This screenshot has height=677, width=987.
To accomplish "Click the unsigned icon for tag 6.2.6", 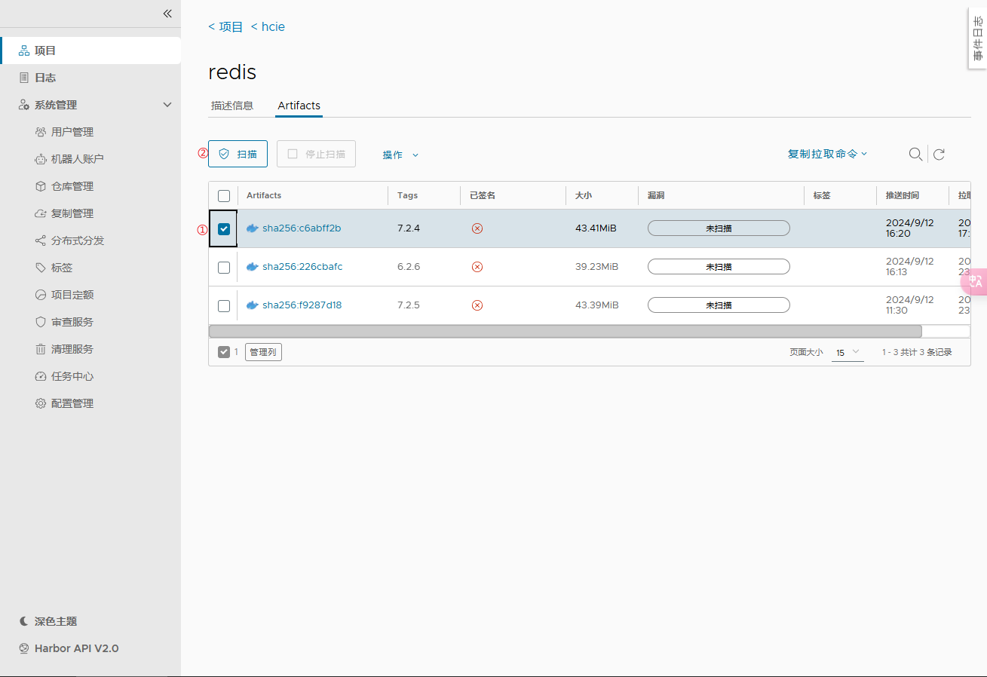I will point(477,267).
